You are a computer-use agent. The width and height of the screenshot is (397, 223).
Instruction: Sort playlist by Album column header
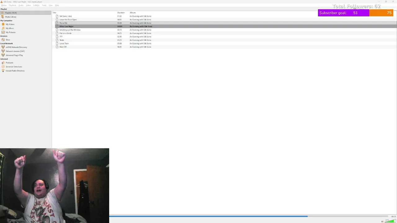pyautogui.click(x=133, y=13)
